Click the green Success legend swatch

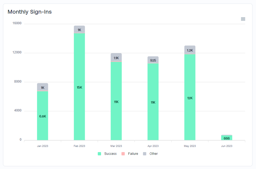tap(99, 154)
